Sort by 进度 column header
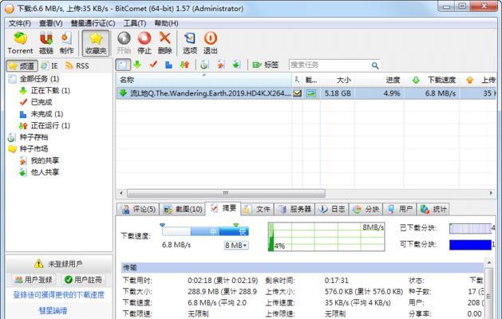502x319 pixels. [379, 80]
